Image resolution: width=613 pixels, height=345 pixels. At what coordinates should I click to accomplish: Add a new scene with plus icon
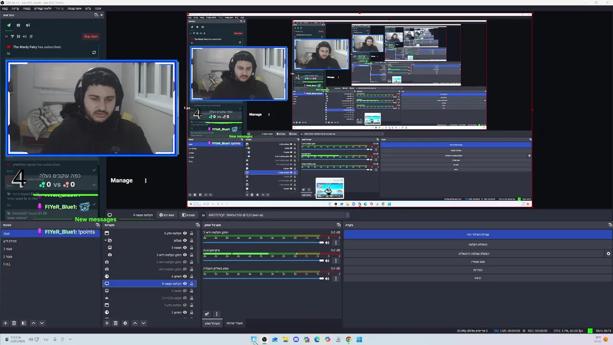(x=5, y=323)
